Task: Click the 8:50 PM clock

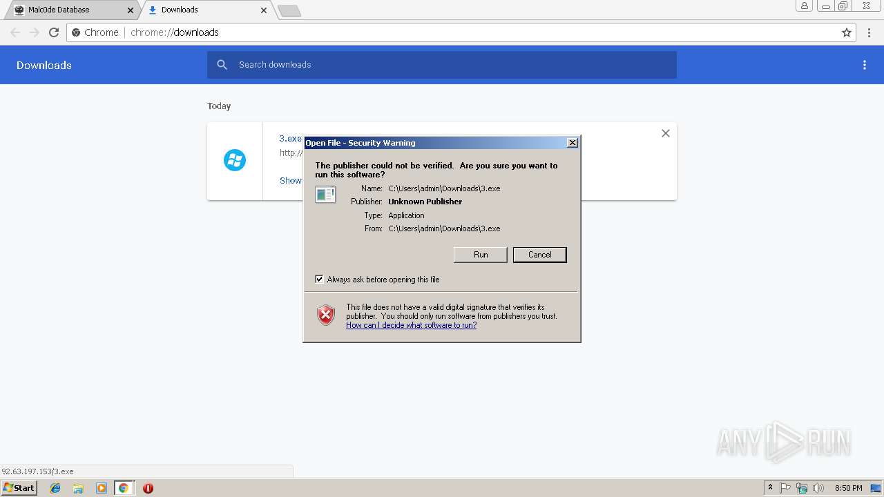Action: 848,488
